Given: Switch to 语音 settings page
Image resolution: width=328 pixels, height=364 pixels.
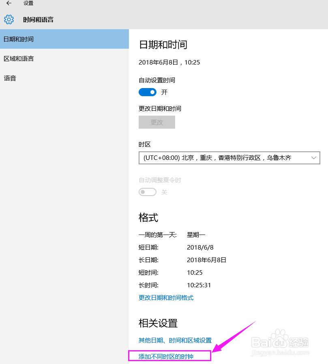Looking at the screenshot, I should [x=10, y=78].
